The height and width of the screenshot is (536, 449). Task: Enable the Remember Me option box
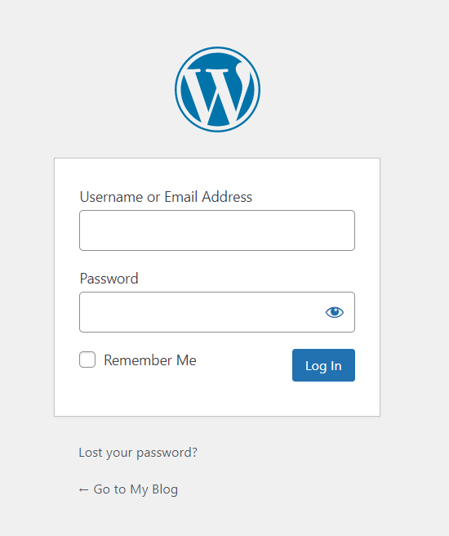click(87, 360)
